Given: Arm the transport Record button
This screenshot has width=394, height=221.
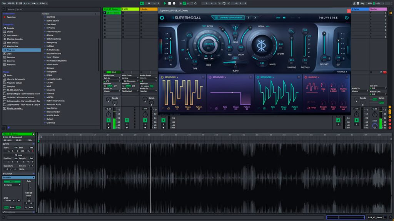Looking at the screenshot, I should (x=174, y=3).
